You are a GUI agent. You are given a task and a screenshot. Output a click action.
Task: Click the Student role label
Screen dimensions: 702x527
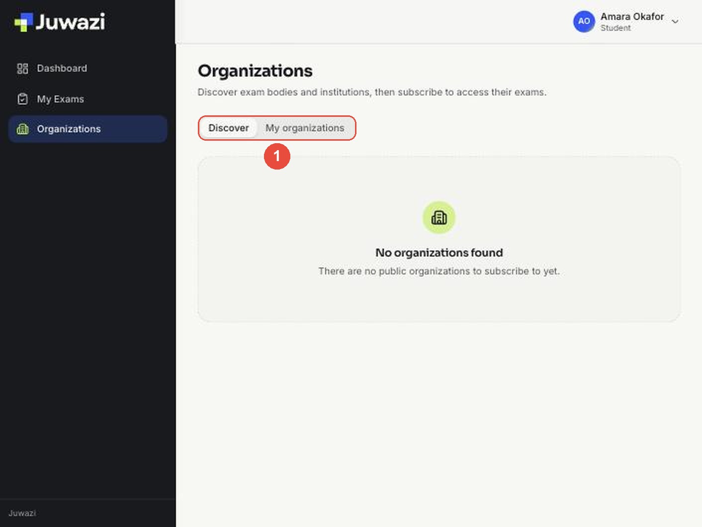coord(615,28)
